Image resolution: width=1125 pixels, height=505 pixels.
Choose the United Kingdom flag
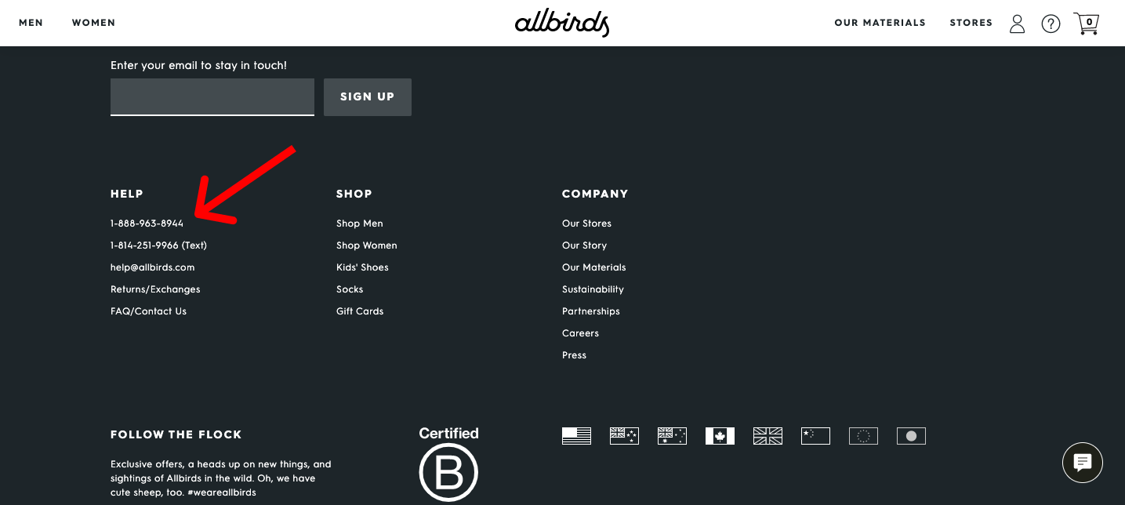(768, 436)
